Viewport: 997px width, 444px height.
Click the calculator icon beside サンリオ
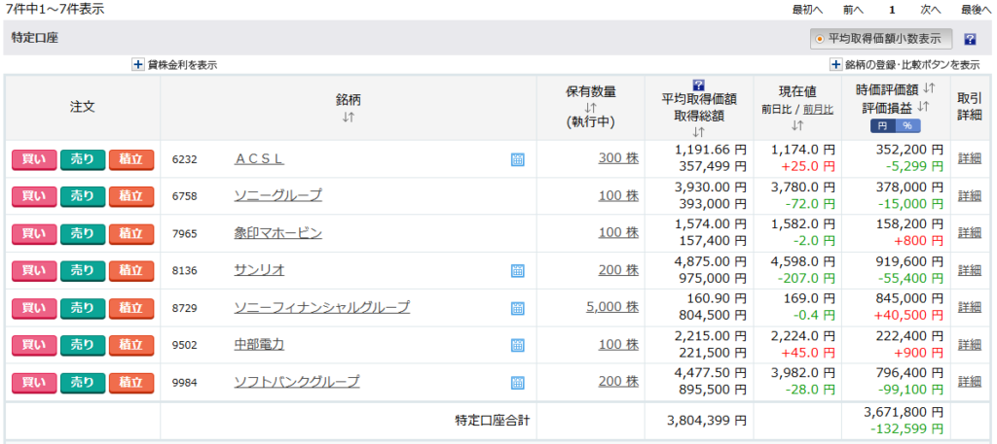[518, 271]
